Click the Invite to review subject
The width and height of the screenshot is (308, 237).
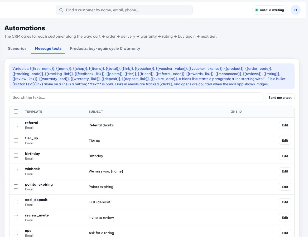click(x=101, y=218)
